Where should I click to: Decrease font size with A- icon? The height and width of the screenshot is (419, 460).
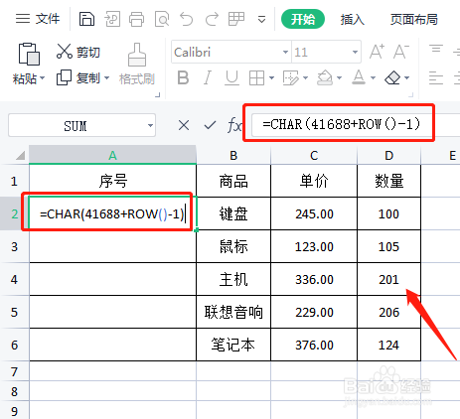click(401, 52)
